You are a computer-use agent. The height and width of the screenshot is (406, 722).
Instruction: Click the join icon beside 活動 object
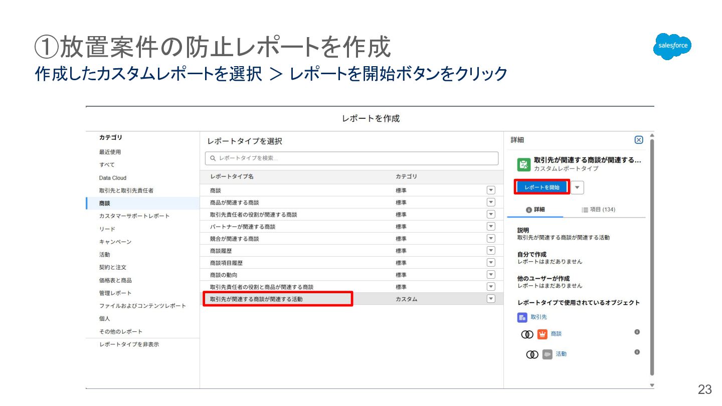tap(532, 354)
